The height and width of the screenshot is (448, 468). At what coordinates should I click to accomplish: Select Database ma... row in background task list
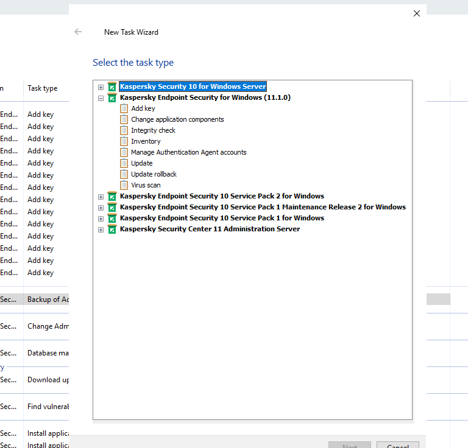[x=34, y=353]
